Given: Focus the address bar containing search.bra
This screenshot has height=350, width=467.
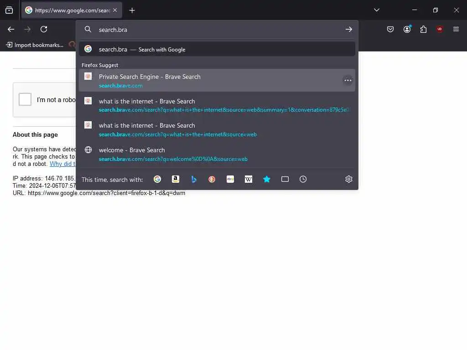Looking at the screenshot, I should (217, 30).
